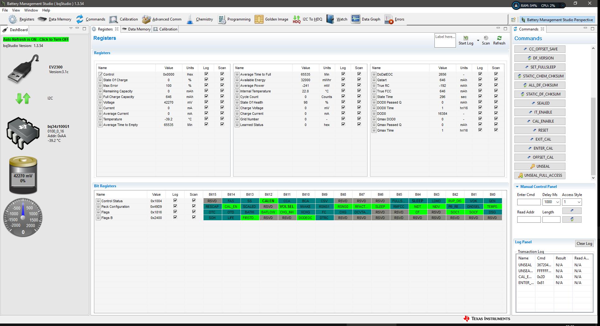Toggle Scan checkbox for Flags B
Image resolution: width=600 pixels, height=326 pixels.
tap(194, 217)
